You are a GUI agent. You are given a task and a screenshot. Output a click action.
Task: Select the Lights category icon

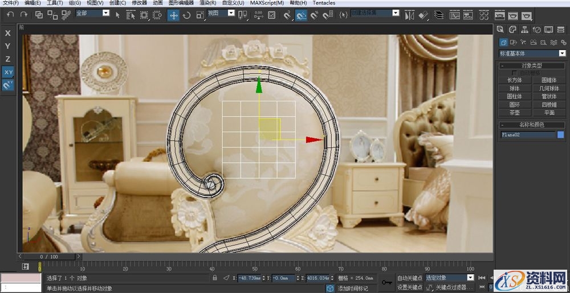click(x=523, y=43)
